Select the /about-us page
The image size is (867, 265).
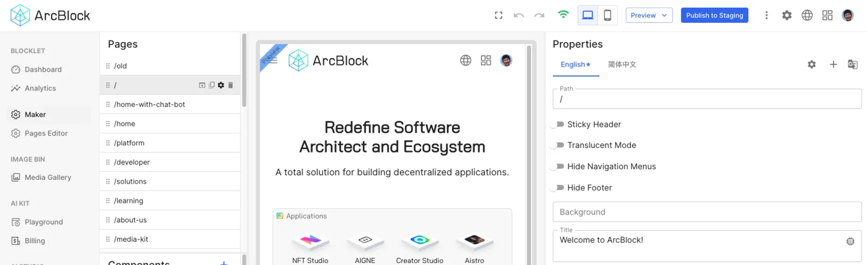[x=170, y=220]
